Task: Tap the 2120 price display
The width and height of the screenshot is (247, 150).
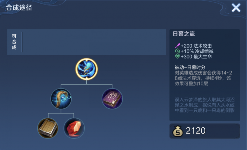Action: click(196, 131)
